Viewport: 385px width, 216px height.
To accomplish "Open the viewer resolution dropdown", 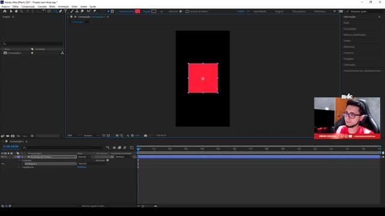I will (x=91, y=136).
